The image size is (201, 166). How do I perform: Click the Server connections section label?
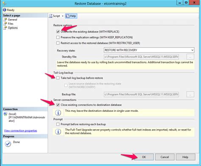(65, 100)
